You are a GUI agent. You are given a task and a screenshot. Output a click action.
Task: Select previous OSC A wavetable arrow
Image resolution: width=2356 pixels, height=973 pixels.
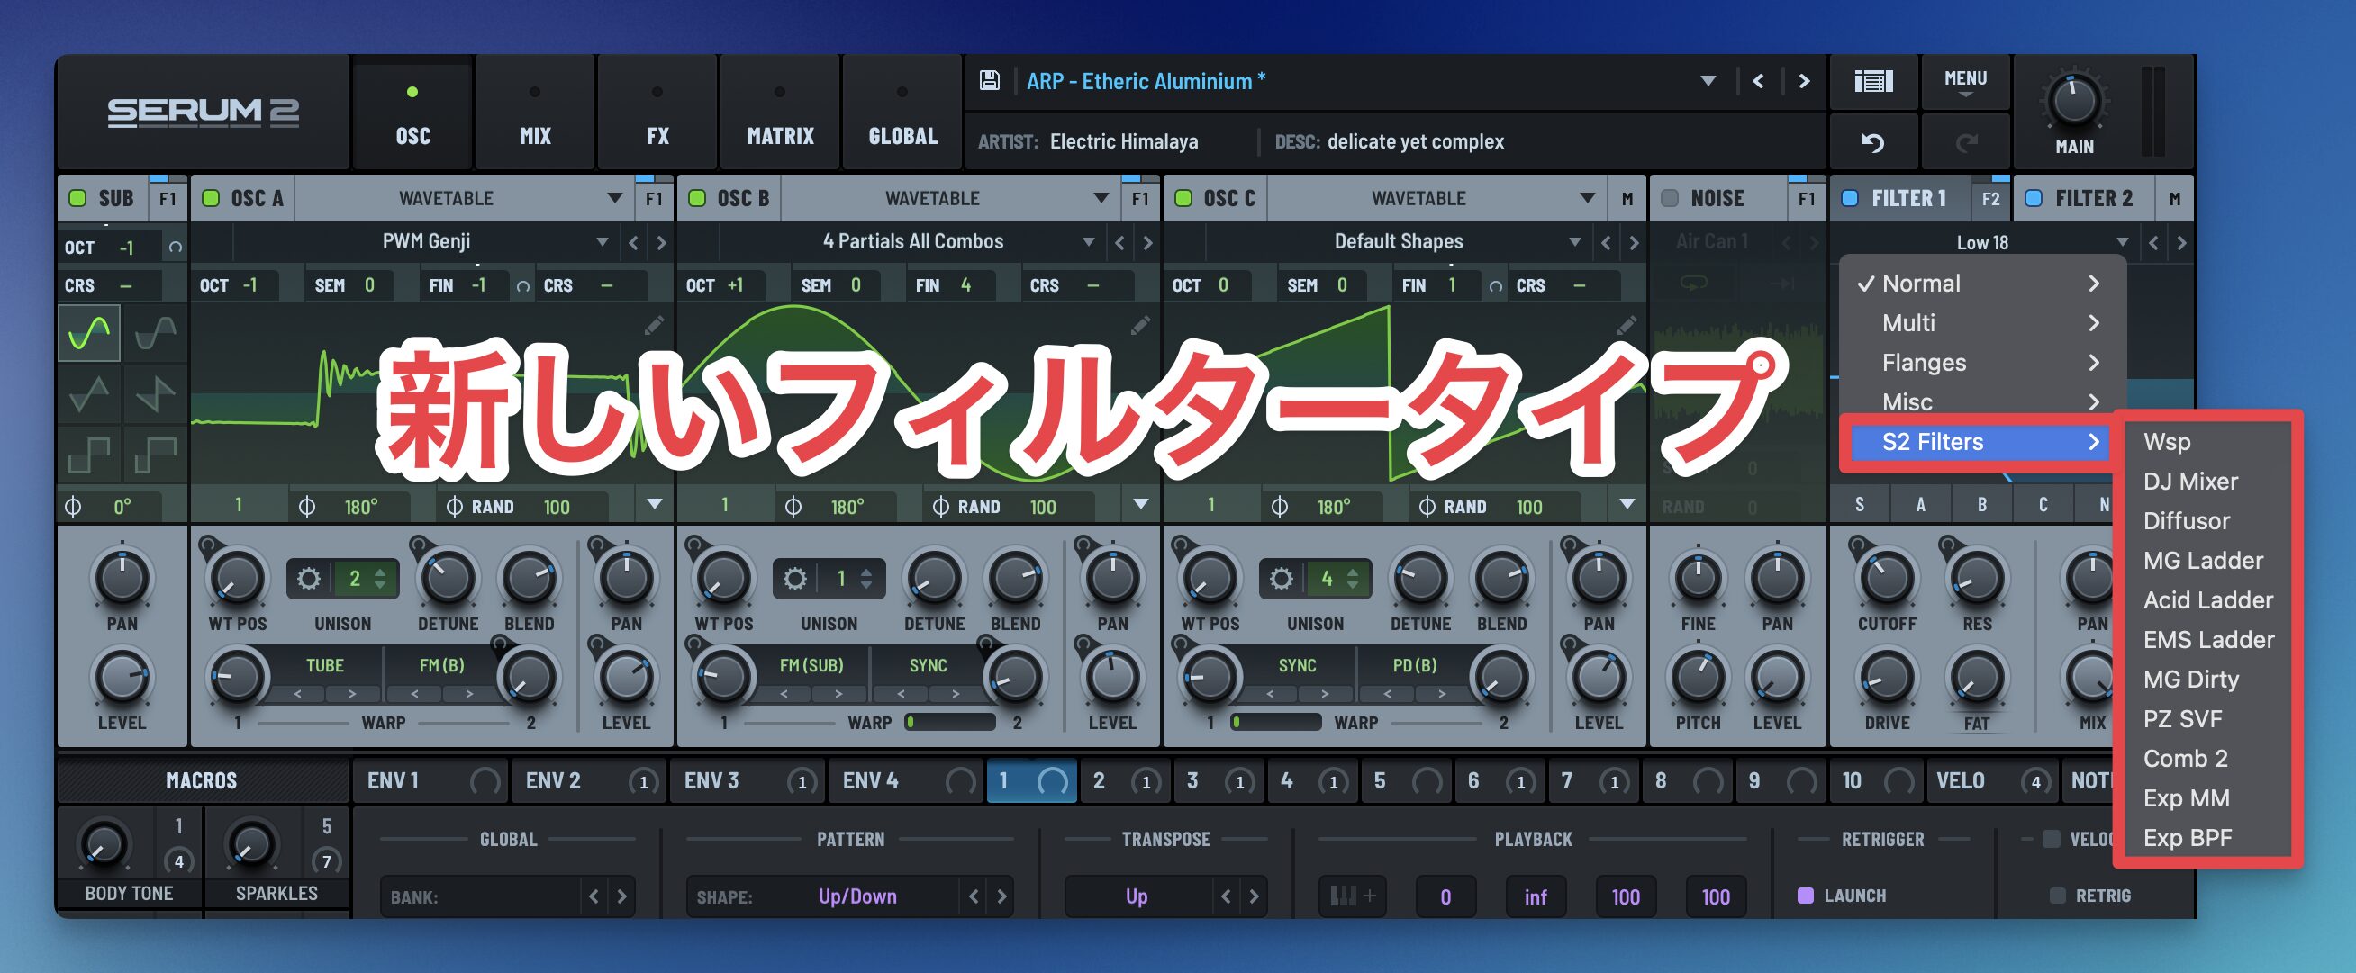[x=633, y=242]
